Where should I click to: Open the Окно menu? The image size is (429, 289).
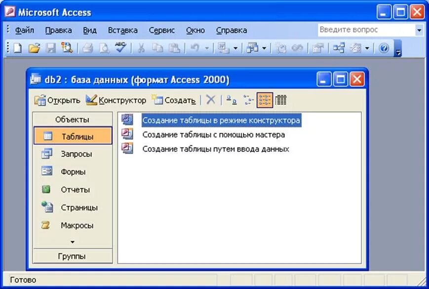pos(195,30)
